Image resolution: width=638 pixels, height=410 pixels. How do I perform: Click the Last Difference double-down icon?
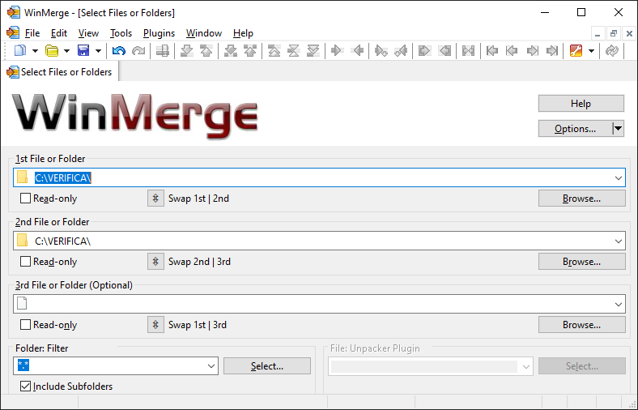313,50
